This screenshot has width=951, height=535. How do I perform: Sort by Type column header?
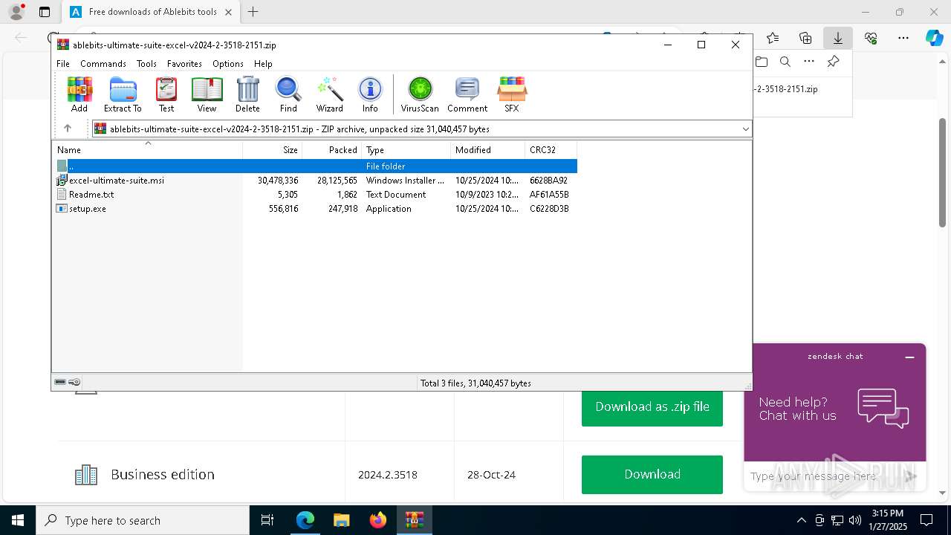coord(406,150)
